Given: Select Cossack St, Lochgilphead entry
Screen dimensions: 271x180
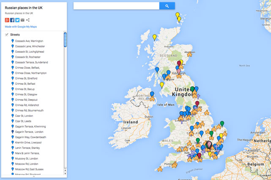Looking at the screenshot, I should (x=30, y=52).
